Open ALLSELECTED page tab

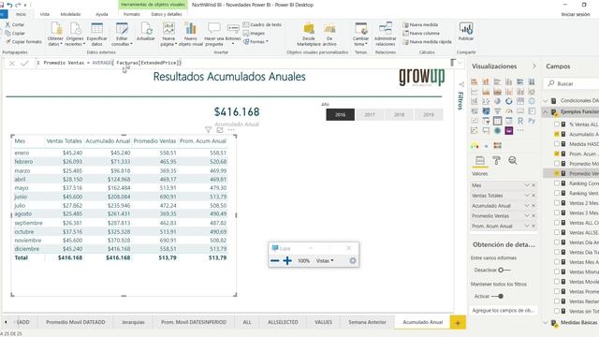tap(283, 322)
